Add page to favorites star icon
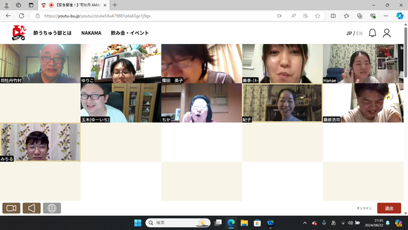Screen dimensions: 408x230 pos(317,16)
